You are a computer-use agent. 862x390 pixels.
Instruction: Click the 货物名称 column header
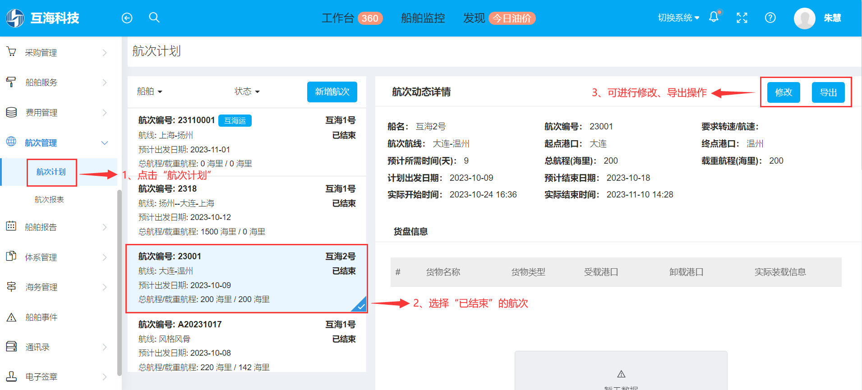point(443,272)
